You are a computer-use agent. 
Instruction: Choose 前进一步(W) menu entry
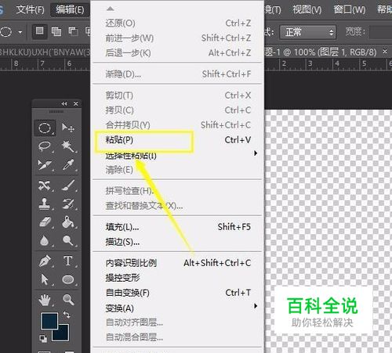(178, 38)
